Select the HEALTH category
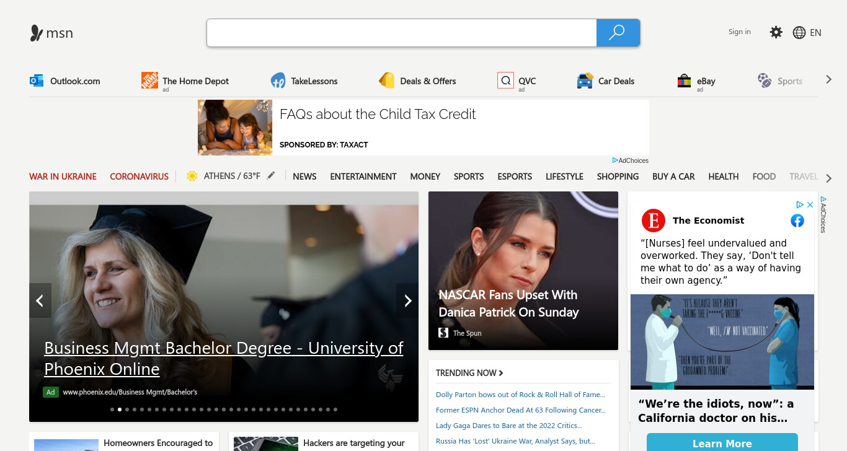Image resolution: width=847 pixels, height=451 pixels. click(x=724, y=177)
